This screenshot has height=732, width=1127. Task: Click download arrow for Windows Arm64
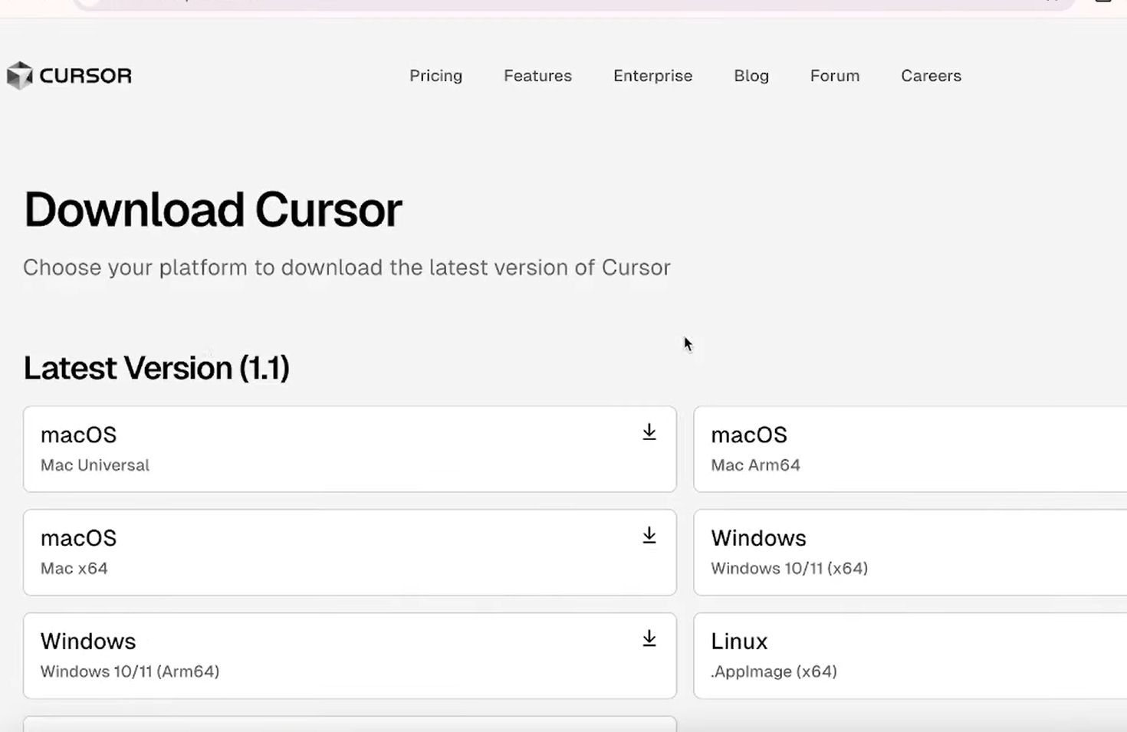[x=649, y=638]
